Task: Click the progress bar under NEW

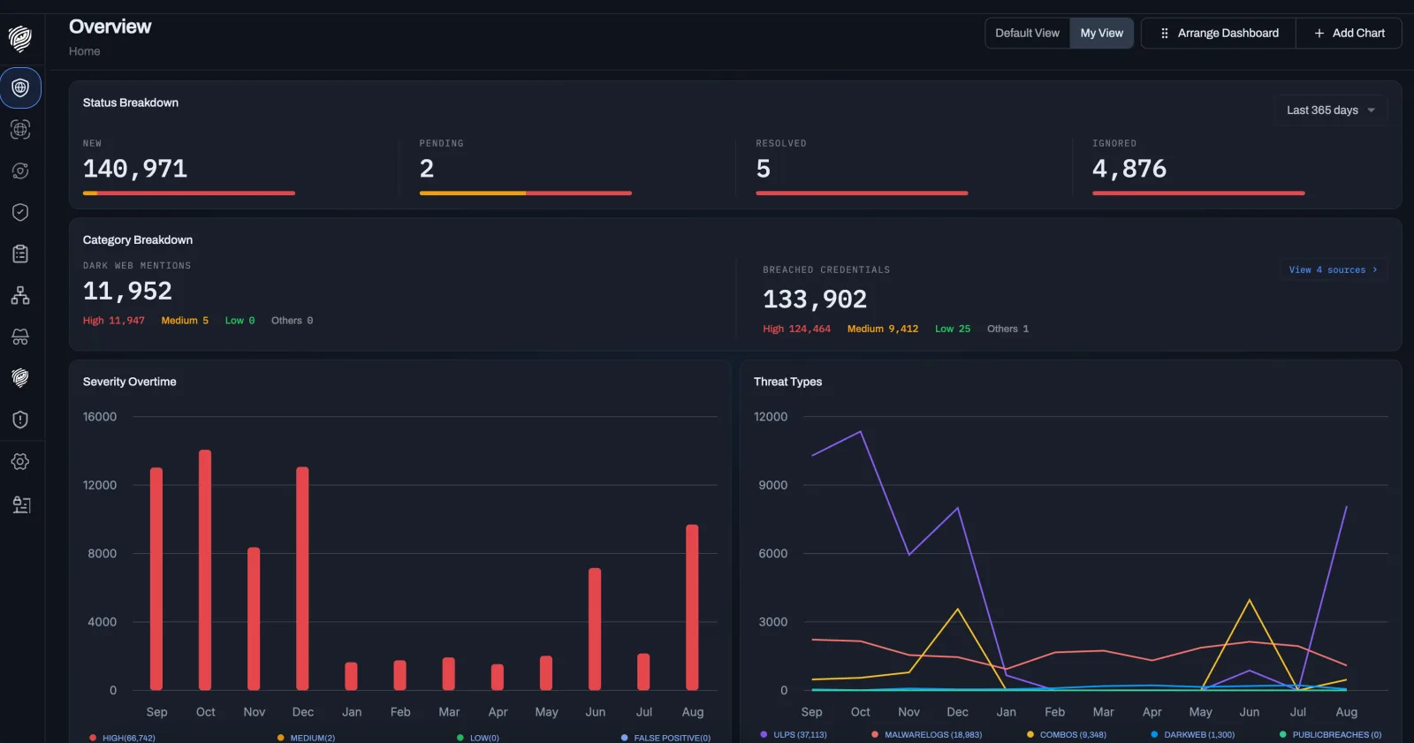Action: tap(189, 193)
